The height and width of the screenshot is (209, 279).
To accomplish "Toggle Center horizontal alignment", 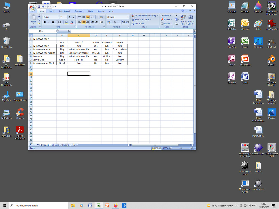I will tap(83, 22).
